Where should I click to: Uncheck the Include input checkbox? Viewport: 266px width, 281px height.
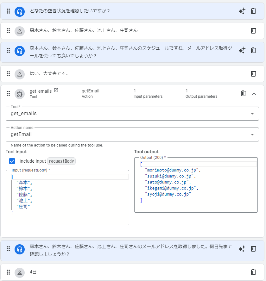[12, 161]
